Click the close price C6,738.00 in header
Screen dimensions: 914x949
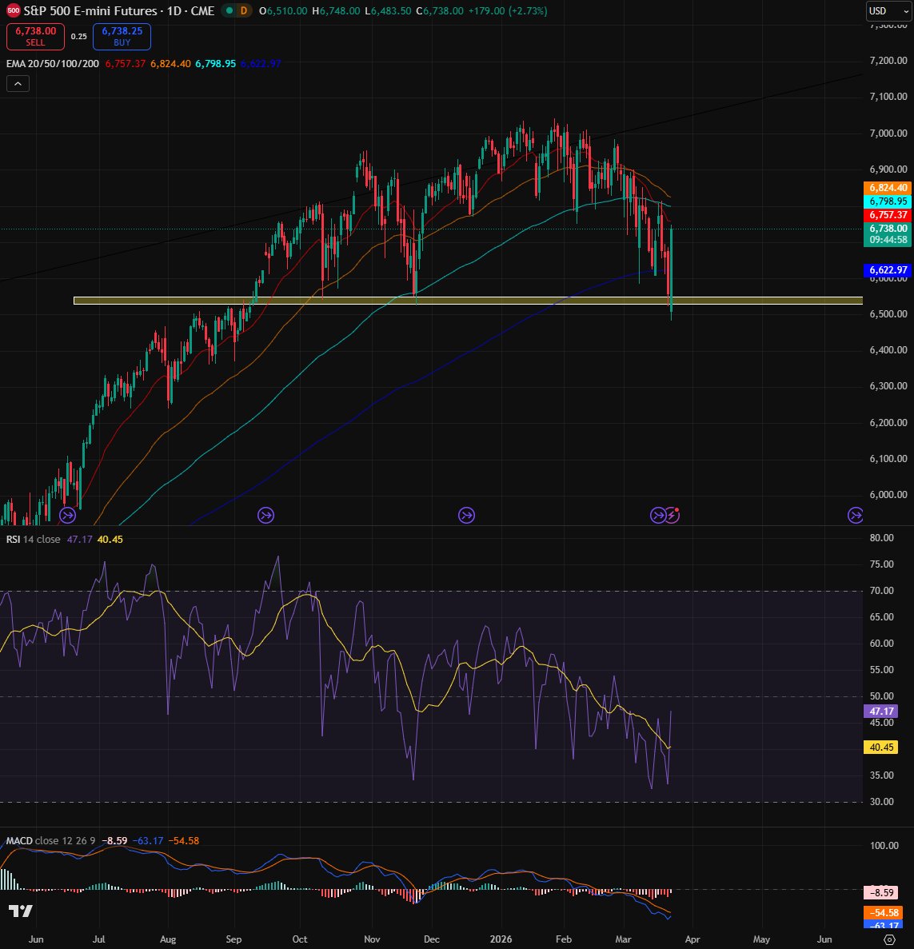coord(440,11)
